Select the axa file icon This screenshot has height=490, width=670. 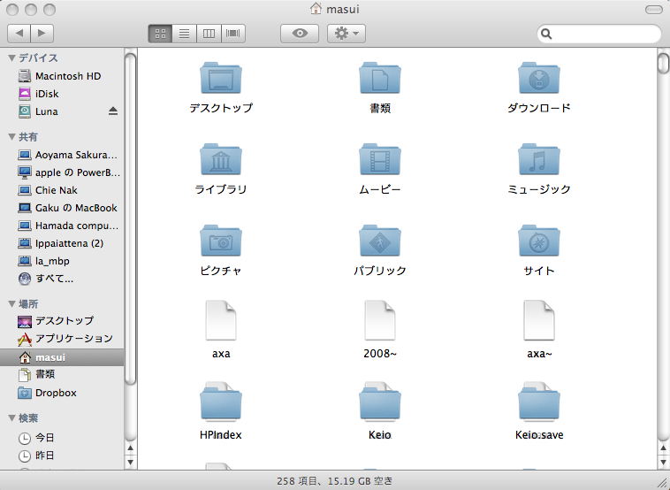220,320
